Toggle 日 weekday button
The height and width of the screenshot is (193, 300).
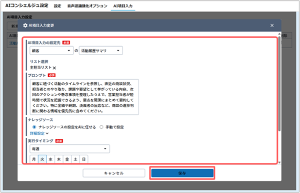[83, 159]
